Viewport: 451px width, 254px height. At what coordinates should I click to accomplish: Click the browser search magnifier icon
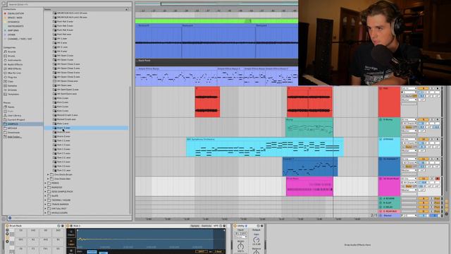point(4,4)
